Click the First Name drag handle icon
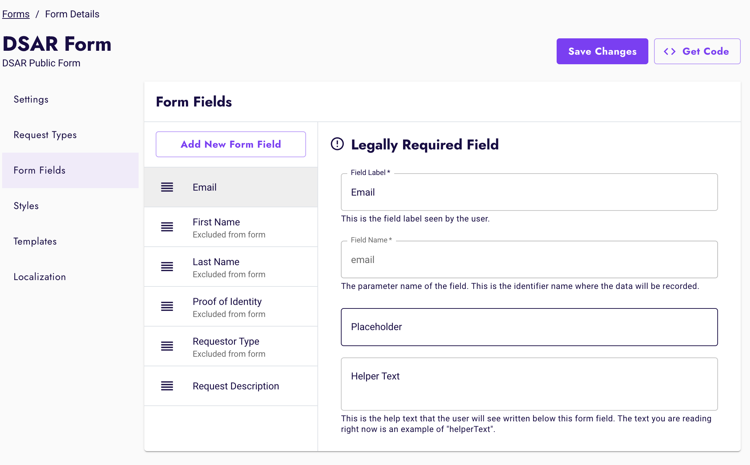 point(167,227)
